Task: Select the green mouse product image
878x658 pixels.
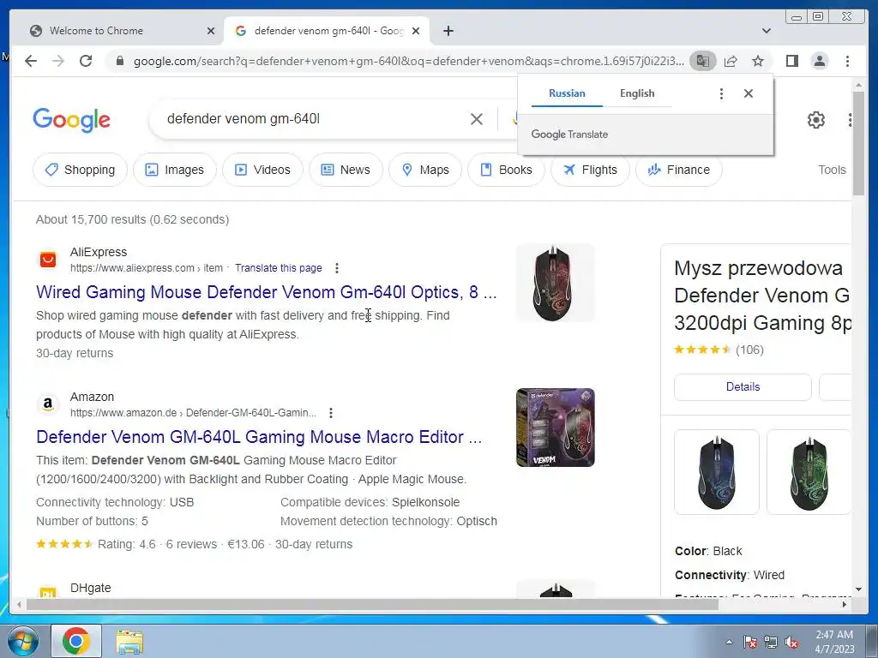Action: click(808, 472)
